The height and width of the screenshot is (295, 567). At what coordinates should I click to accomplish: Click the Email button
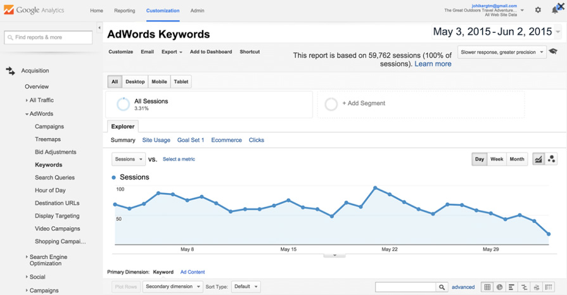pos(147,52)
